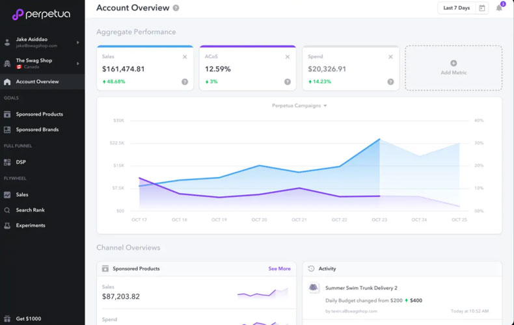
Task: Open Search Rank page
Action: [30, 210]
